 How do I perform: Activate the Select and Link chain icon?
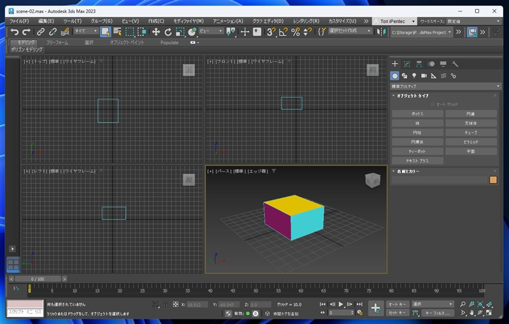pyautogui.click(x=41, y=32)
